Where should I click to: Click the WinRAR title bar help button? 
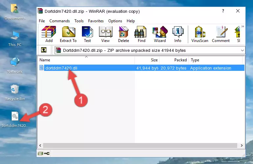(223, 11)
